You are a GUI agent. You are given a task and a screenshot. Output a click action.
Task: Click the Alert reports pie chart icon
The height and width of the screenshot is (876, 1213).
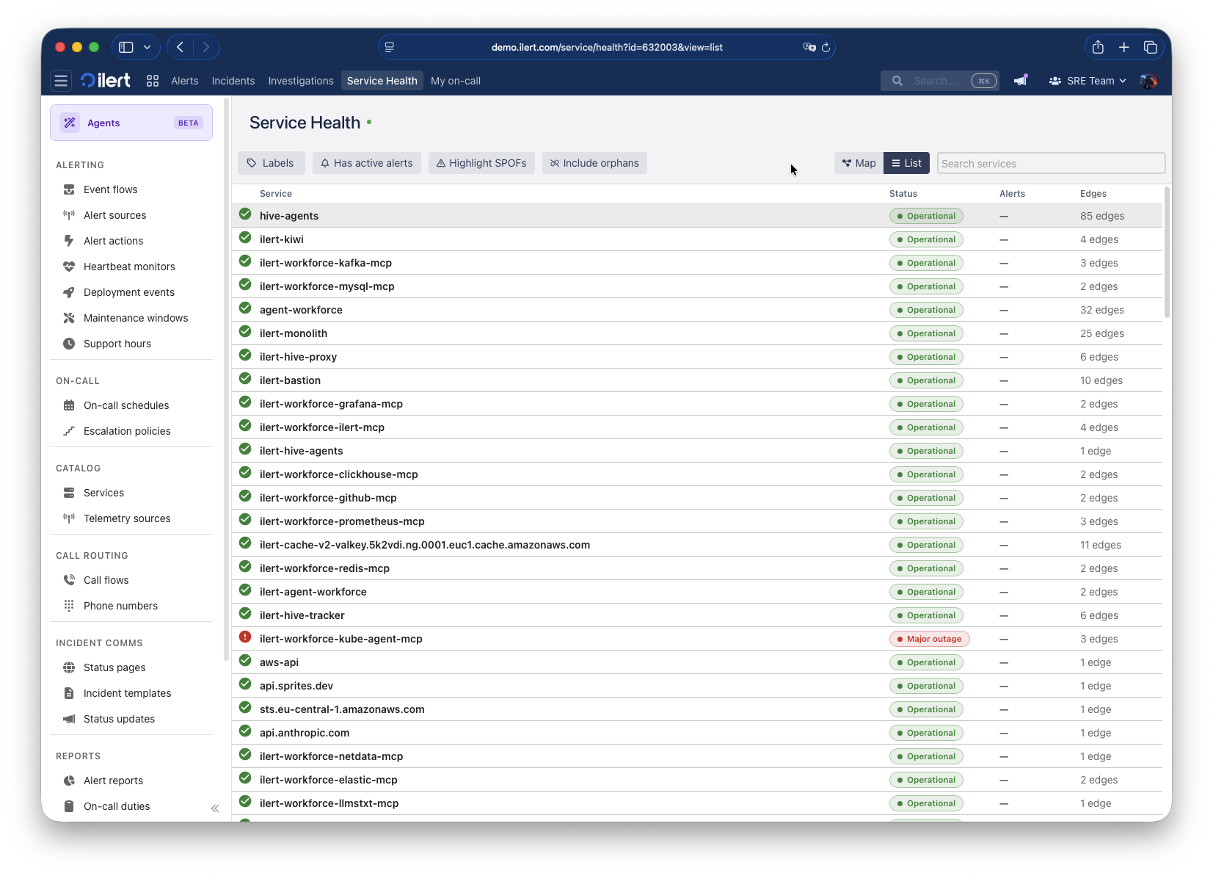(x=69, y=781)
